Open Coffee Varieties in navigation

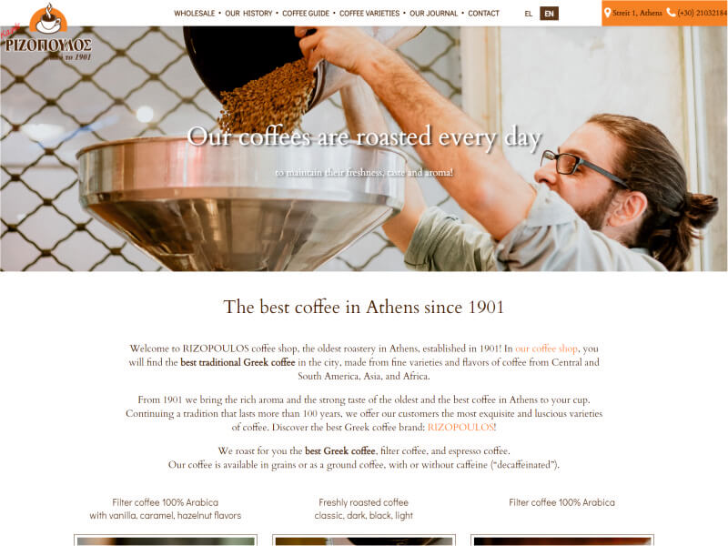point(369,14)
